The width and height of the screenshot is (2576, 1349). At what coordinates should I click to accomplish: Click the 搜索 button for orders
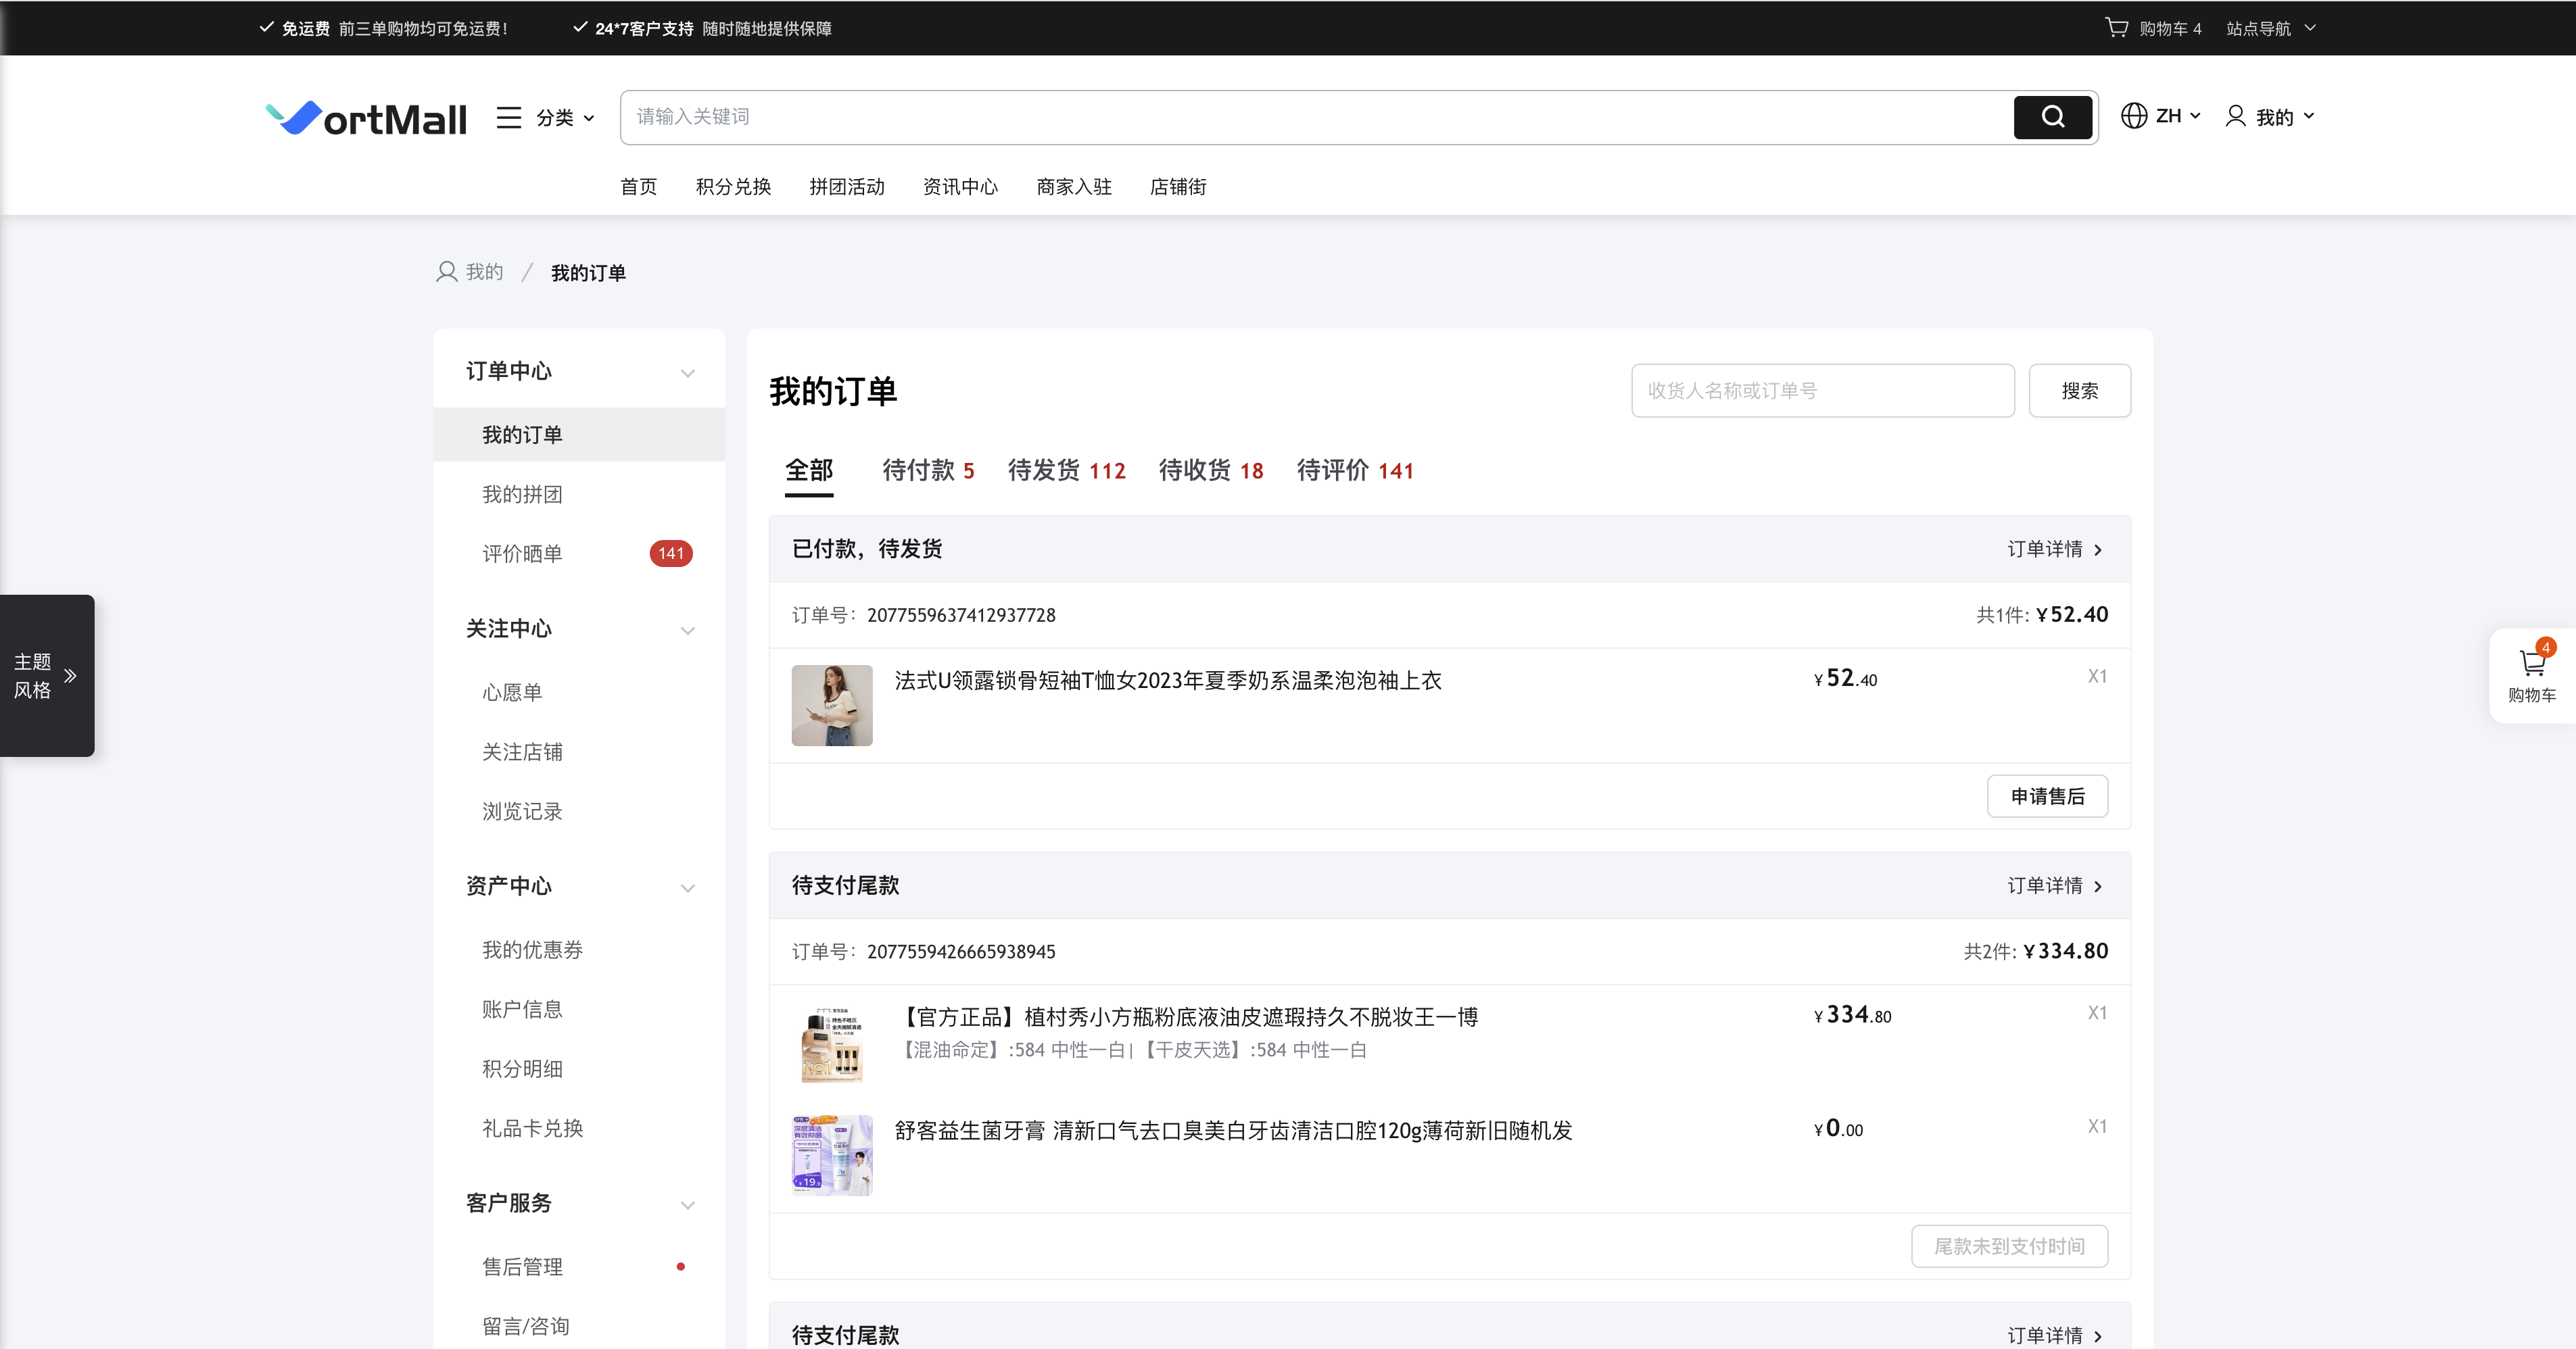[2080, 391]
